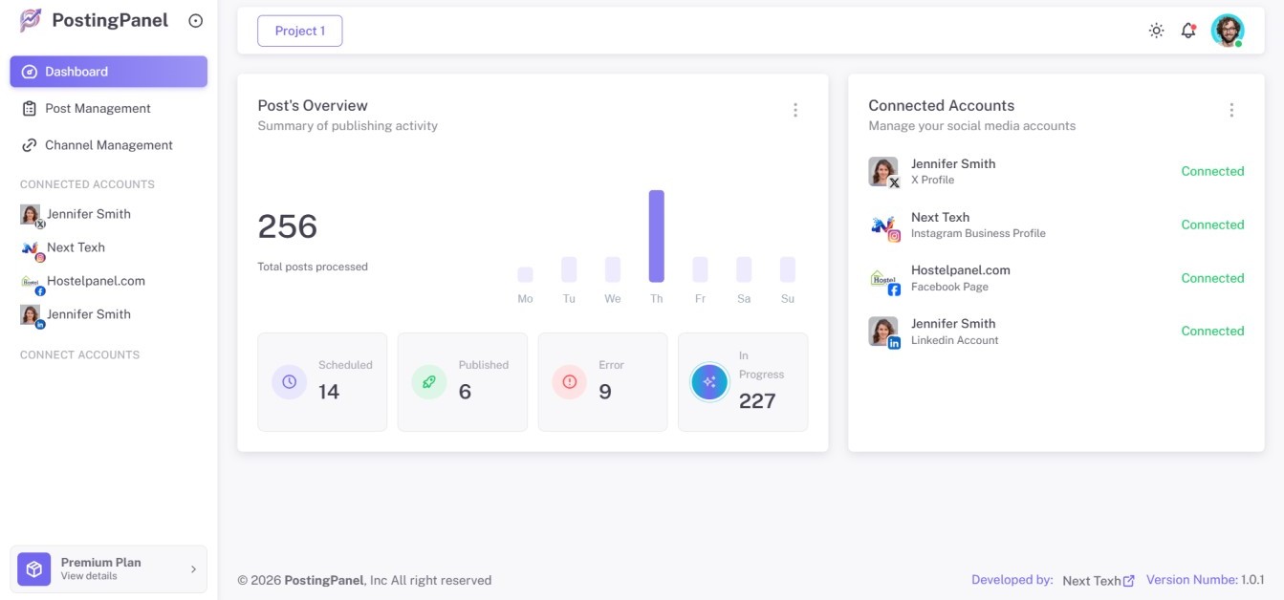Click the Error count 9
Viewport: 1284px width, 600px height.
pos(605,392)
